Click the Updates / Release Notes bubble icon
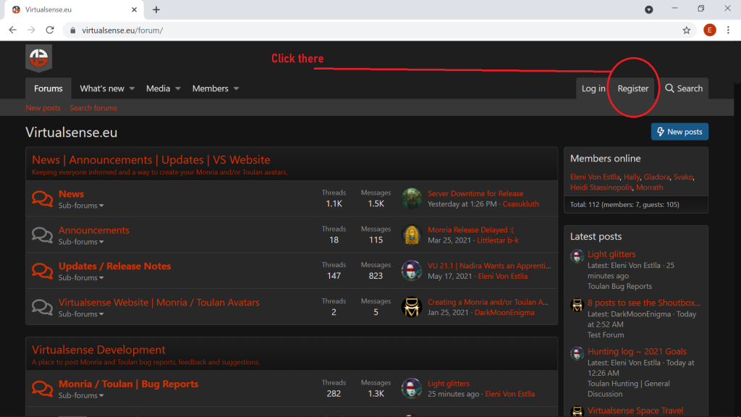This screenshot has width=741, height=417. [43, 271]
